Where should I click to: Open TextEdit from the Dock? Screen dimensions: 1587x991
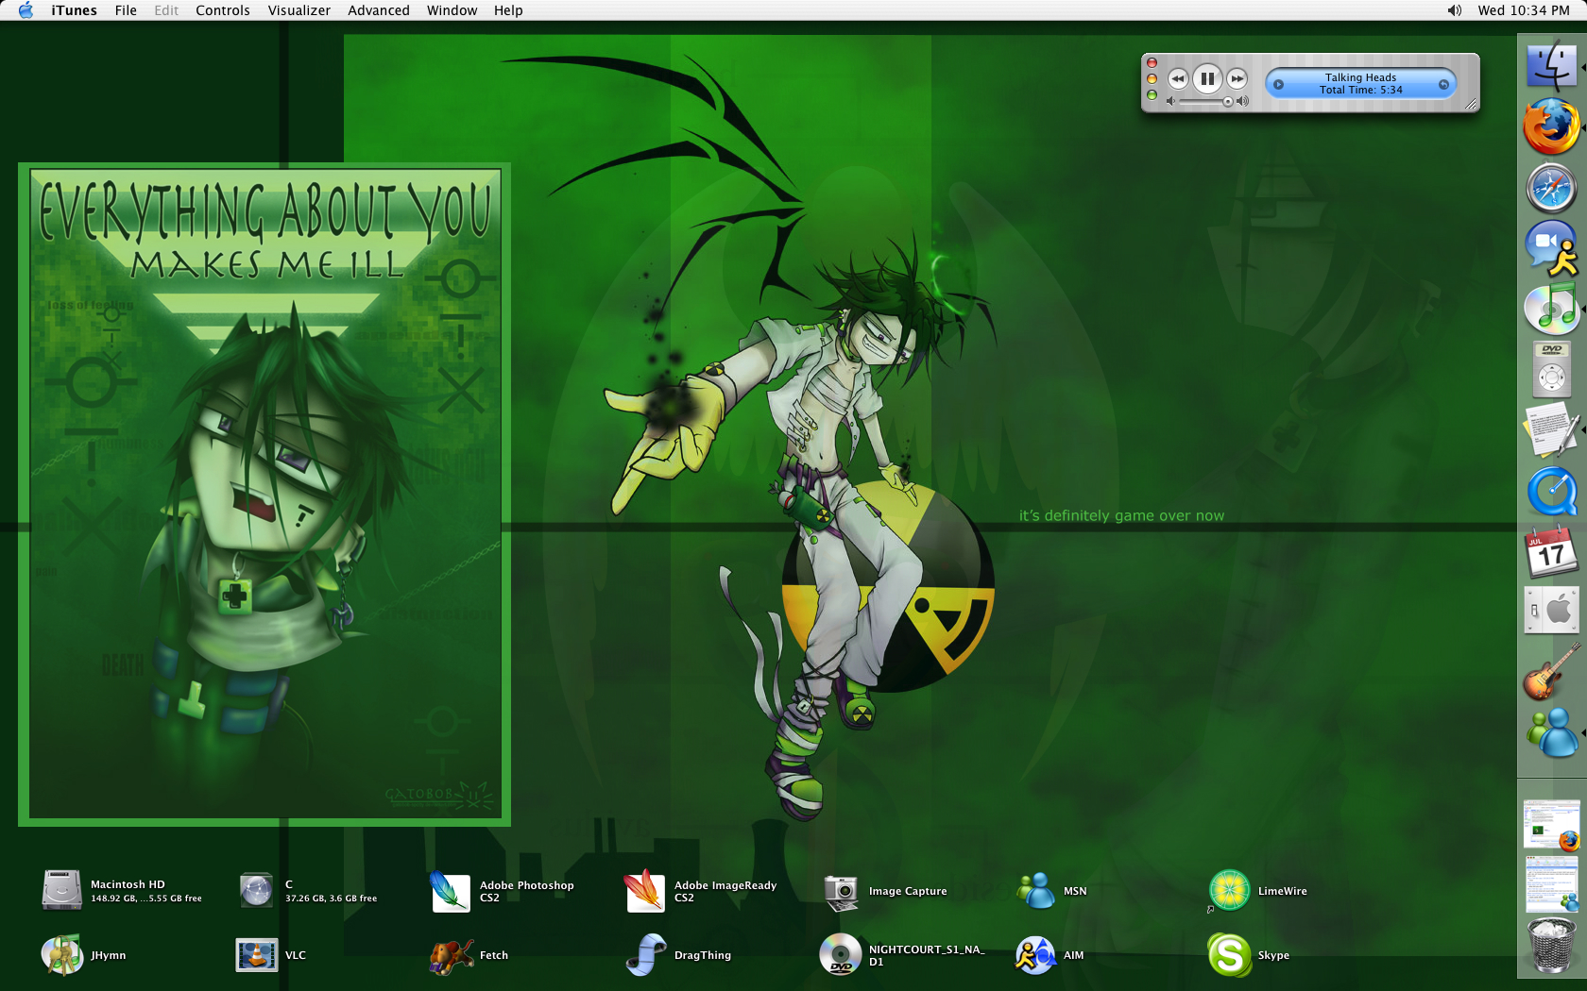tap(1551, 428)
